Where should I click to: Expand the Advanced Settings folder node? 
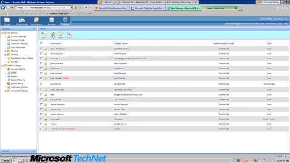[5, 91]
